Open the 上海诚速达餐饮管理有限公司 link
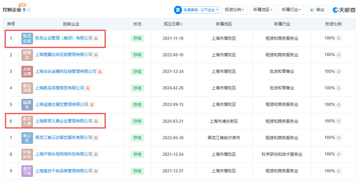The image size is (359, 183). pyautogui.click(x=61, y=104)
